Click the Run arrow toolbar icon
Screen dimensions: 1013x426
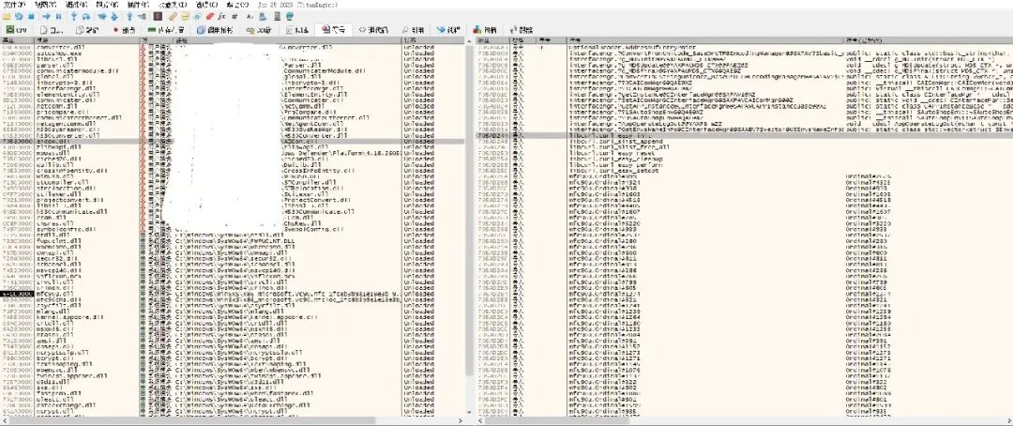[46, 16]
